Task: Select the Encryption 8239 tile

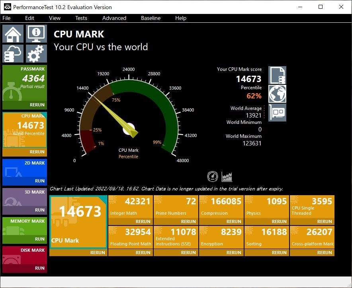Action: [221, 237]
